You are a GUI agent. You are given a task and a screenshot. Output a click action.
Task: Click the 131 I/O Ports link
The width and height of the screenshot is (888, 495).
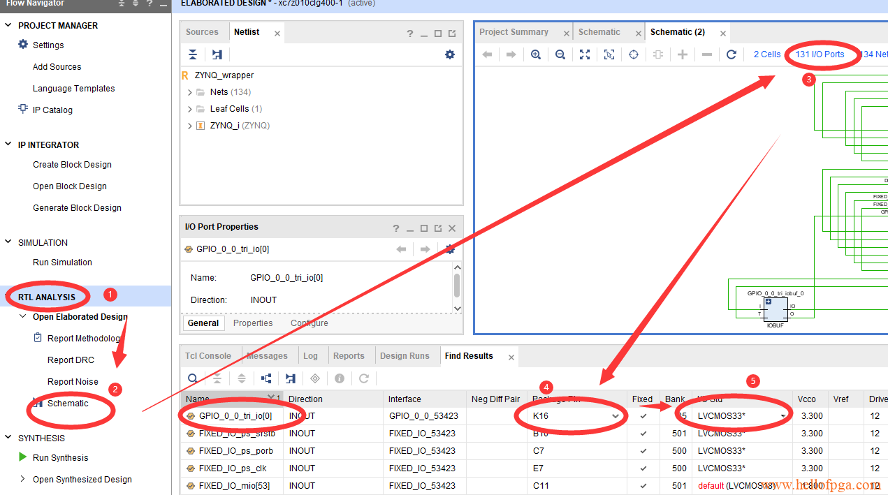click(x=820, y=54)
